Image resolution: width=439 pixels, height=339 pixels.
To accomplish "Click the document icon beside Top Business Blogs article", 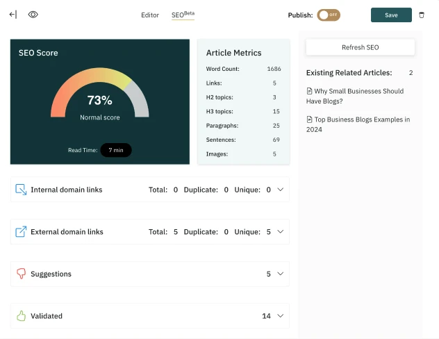I will 309,119.
